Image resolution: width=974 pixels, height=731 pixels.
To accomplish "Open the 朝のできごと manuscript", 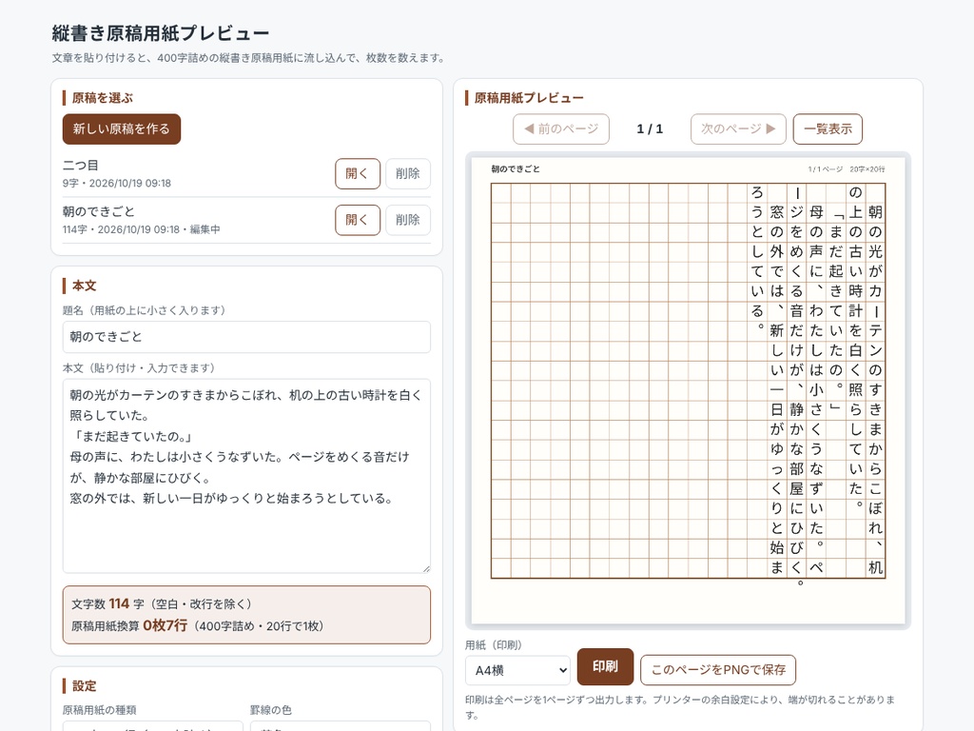I will coord(358,220).
